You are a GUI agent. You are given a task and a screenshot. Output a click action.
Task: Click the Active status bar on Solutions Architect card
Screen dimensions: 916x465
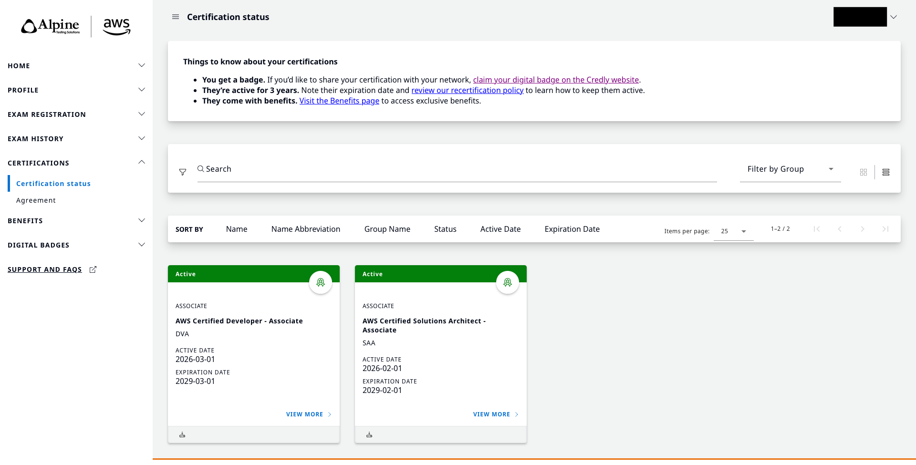441,274
